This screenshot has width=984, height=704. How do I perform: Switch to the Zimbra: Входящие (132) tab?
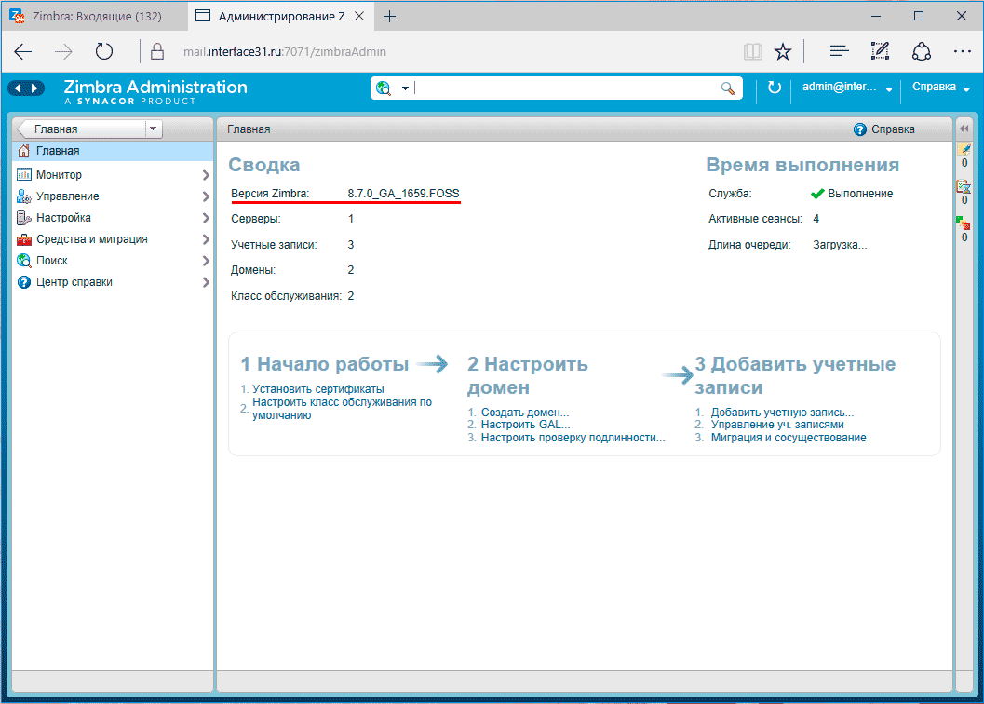pyautogui.click(x=93, y=16)
